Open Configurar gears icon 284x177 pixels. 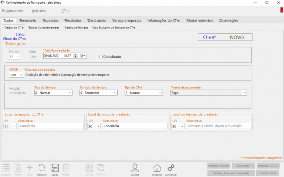(170, 168)
